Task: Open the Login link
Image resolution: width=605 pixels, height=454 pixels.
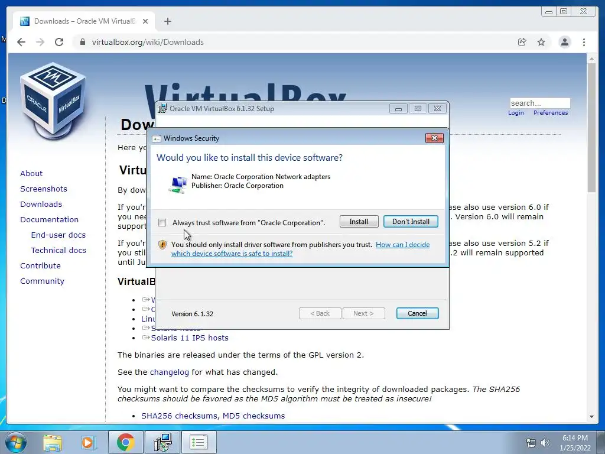Action: [x=516, y=113]
